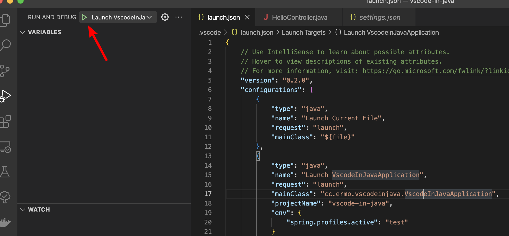Click line number 13 in the gutter
The width and height of the screenshot is (509, 236).
(208, 156)
